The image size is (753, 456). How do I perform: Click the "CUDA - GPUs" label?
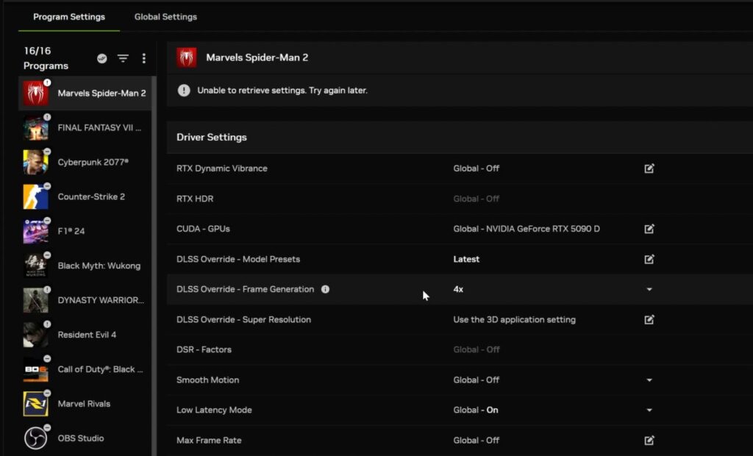(x=203, y=229)
